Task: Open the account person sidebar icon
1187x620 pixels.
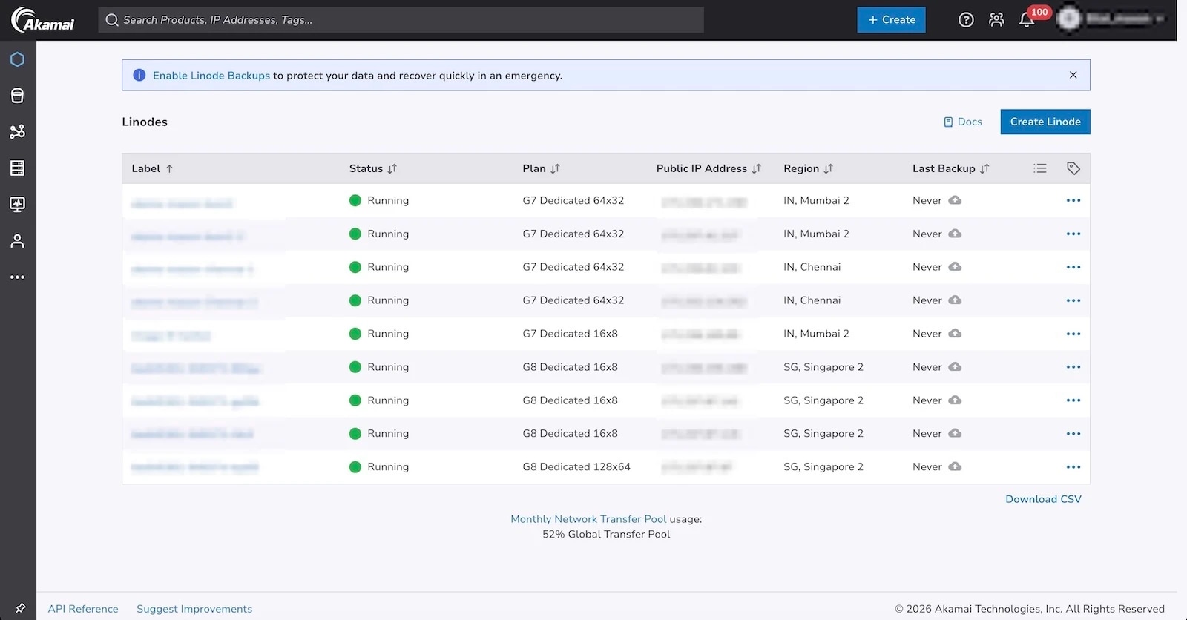Action: pyautogui.click(x=17, y=241)
